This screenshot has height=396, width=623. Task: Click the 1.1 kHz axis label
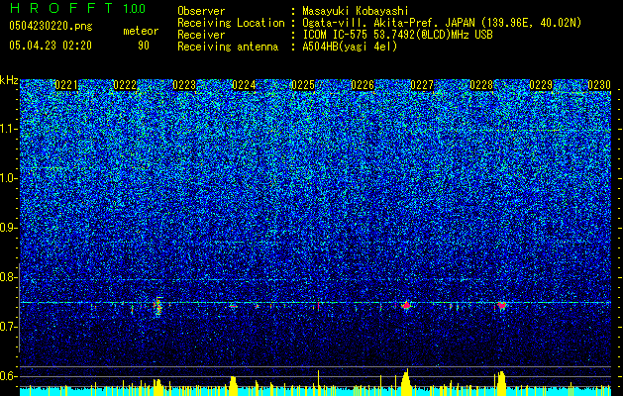9,129
